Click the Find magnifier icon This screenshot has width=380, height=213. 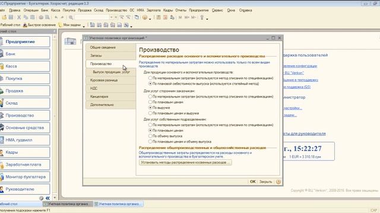point(71,17)
